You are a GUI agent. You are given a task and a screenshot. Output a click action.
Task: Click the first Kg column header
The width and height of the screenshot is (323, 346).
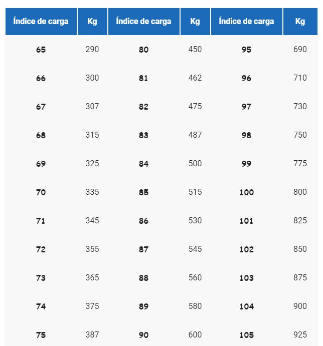tap(92, 22)
